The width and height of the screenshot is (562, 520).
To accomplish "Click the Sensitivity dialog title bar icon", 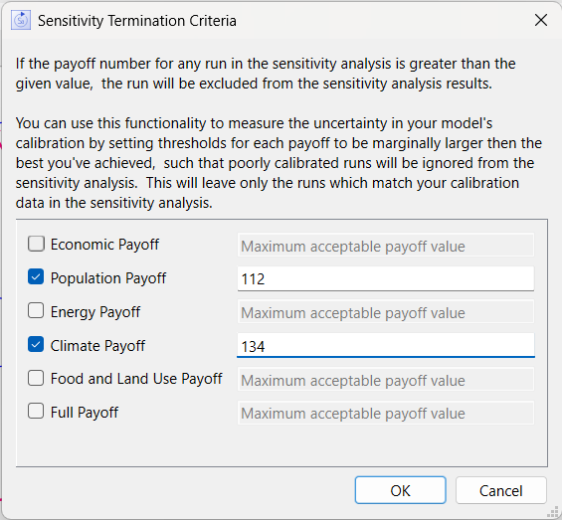I will click(21, 21).
